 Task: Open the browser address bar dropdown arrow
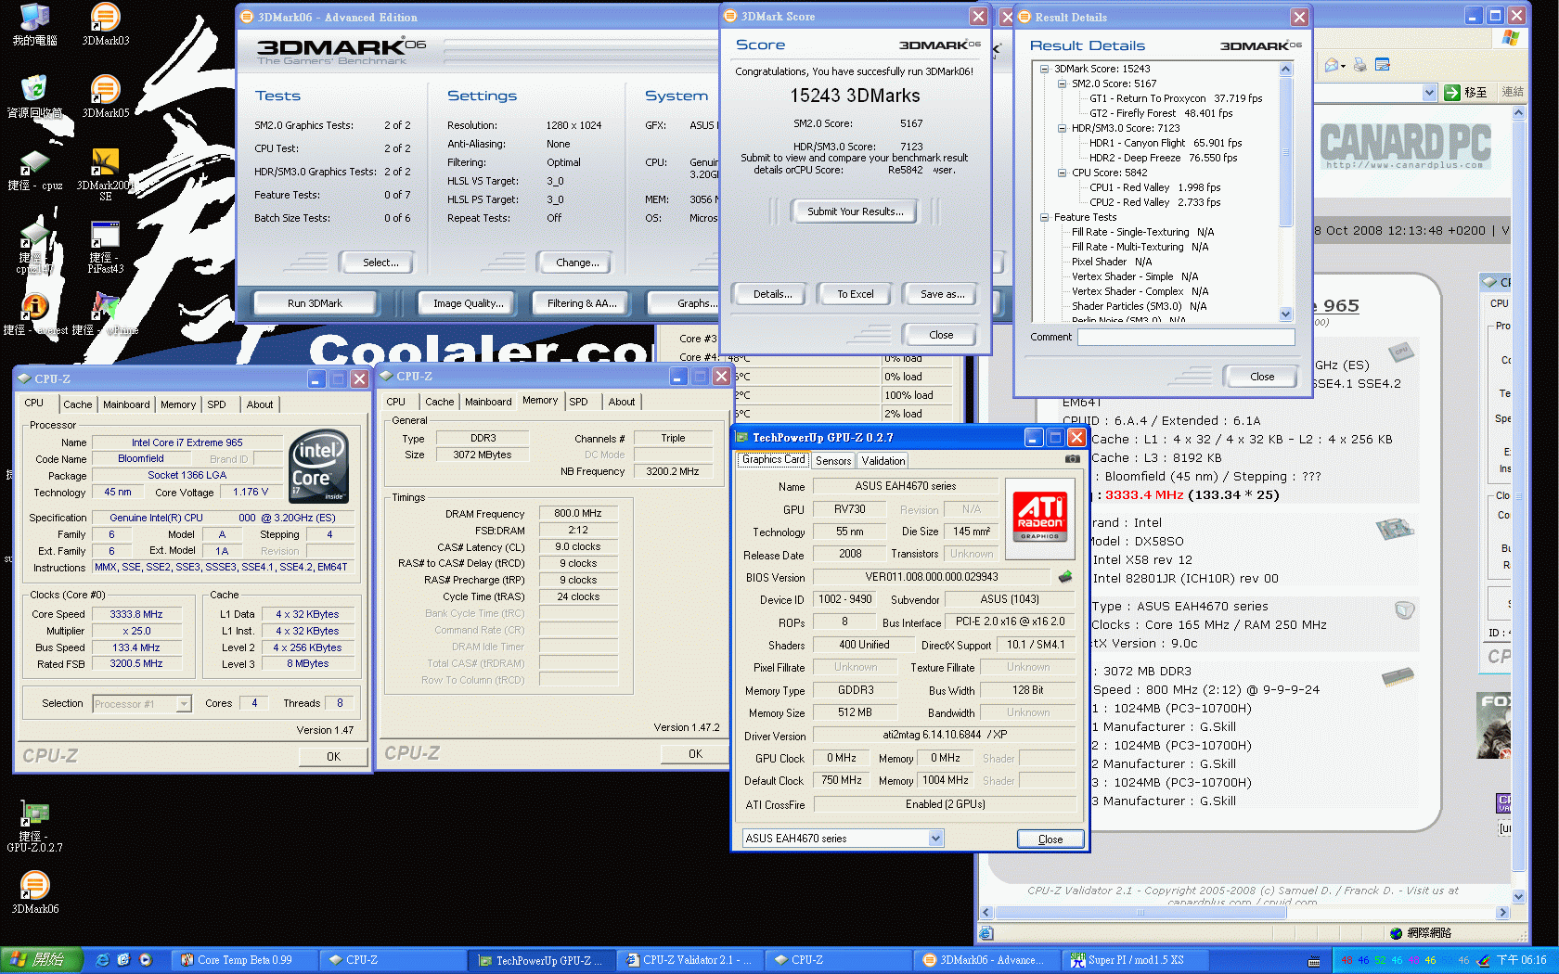point(1429,92)
